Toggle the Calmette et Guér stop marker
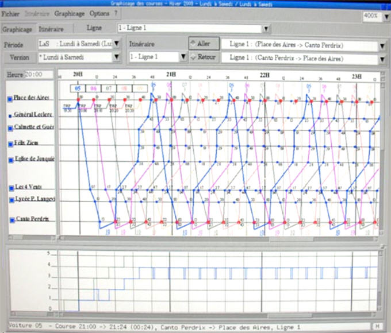 [10, 128]
